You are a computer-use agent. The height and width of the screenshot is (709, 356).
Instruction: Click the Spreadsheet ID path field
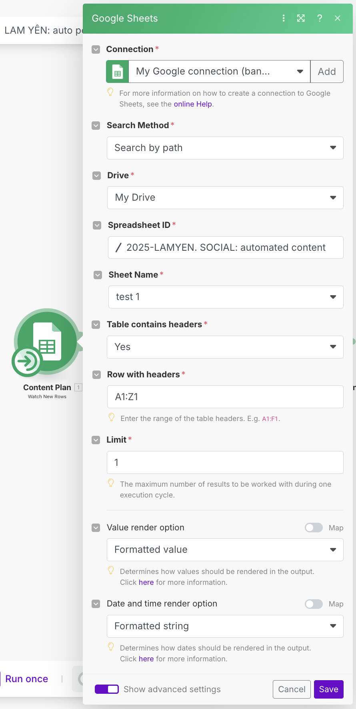tap(226, 248)
